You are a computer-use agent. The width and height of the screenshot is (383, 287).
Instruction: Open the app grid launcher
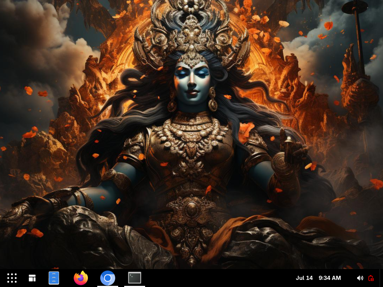point(12,278)
